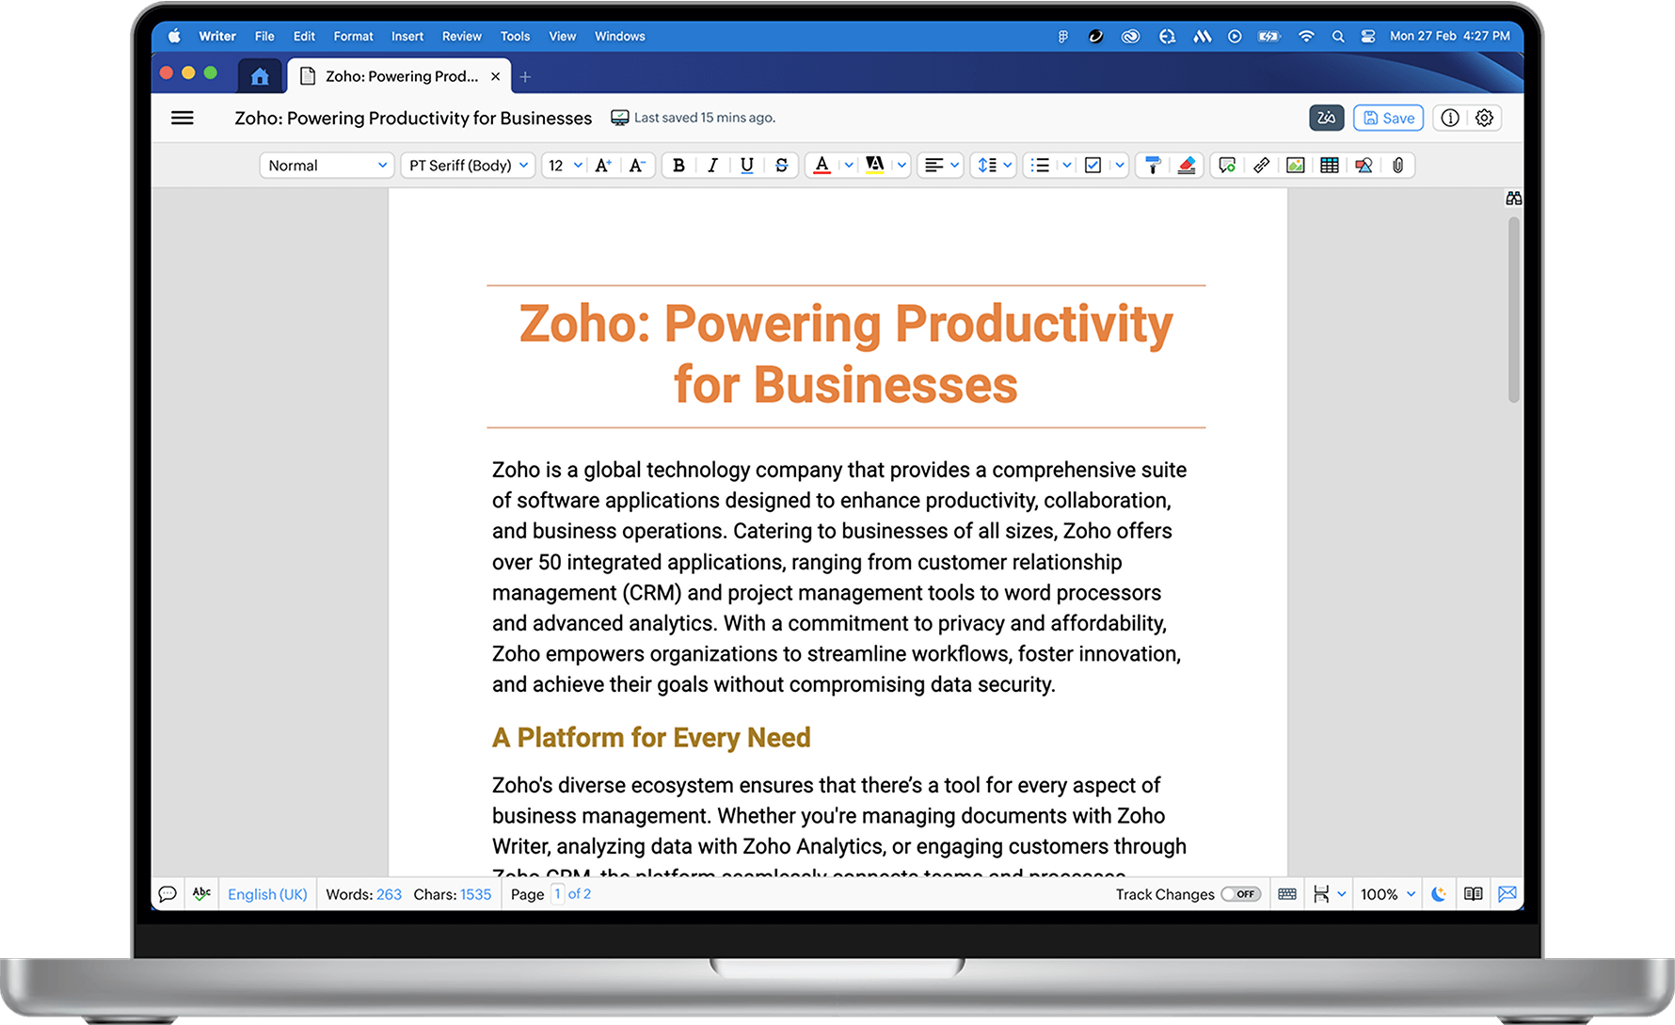1675x1025 pixels.
Task: Toggle night mode moon icon
Action: (1439, 894)
